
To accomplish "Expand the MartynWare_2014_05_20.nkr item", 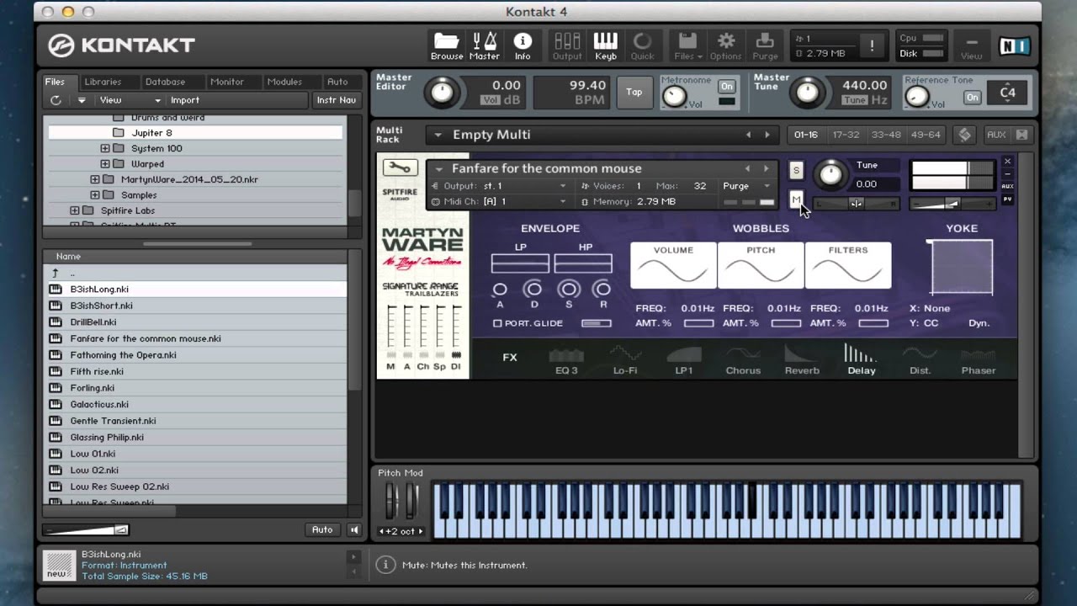I will 95,179.
